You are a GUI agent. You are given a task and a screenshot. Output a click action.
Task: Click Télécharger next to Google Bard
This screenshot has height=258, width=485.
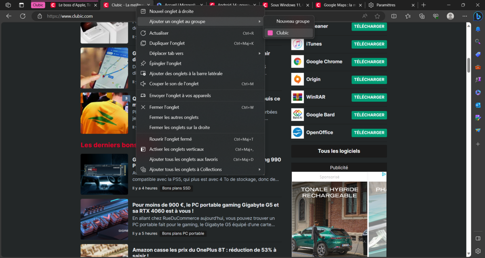coord(369,115)
